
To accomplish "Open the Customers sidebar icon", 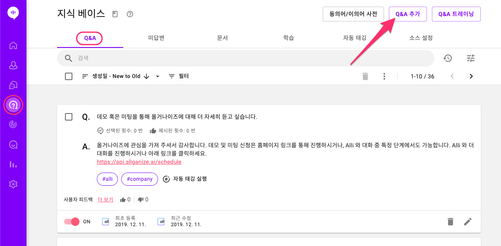I will coord(13,65).
